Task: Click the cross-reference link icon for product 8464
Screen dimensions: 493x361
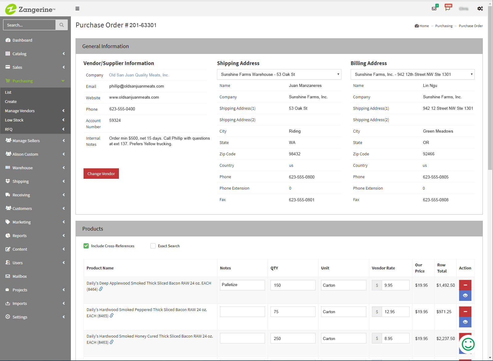Action: [x=101, y=289]
